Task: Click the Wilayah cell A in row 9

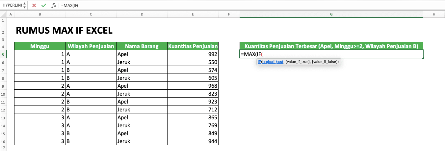Action: pos(91,86)
